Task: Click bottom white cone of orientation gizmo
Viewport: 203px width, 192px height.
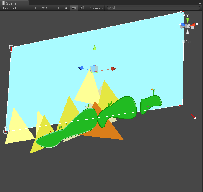Action: 188,32
